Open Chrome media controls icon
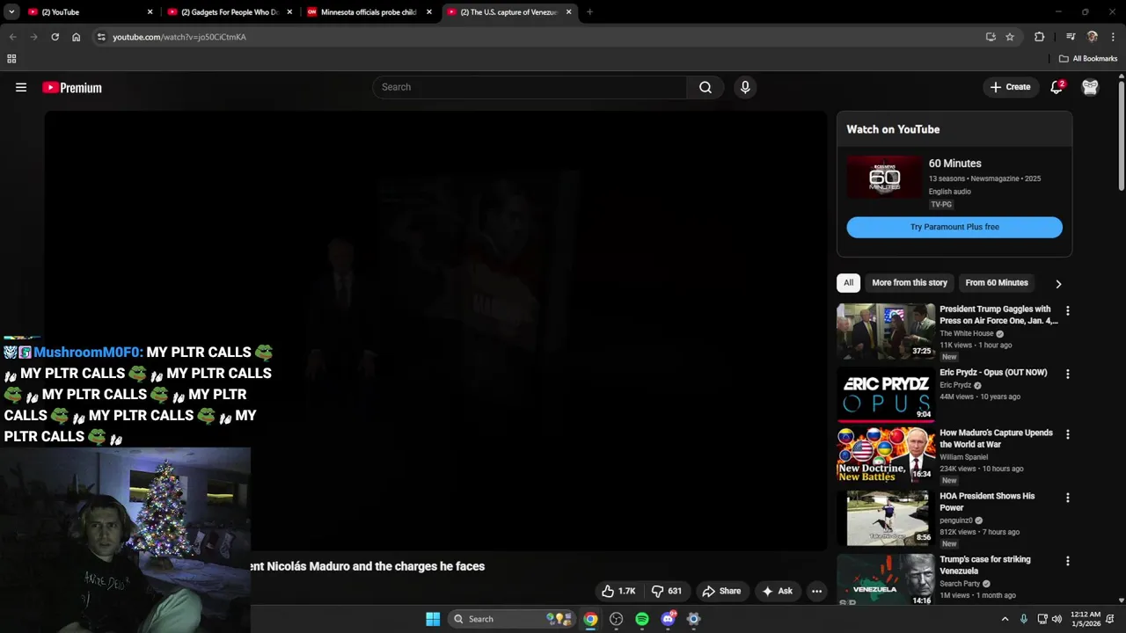The image size is (1126, 633). tap(1071, 37)
